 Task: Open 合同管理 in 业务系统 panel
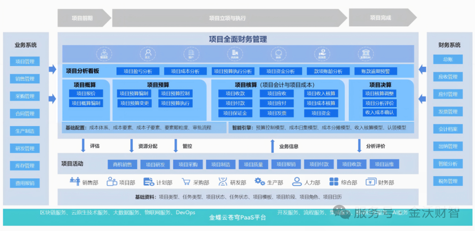click(25, 114)
